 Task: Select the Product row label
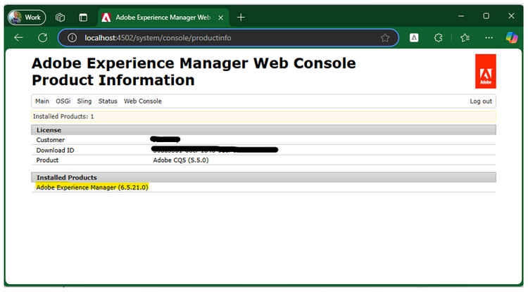[47, 160]
